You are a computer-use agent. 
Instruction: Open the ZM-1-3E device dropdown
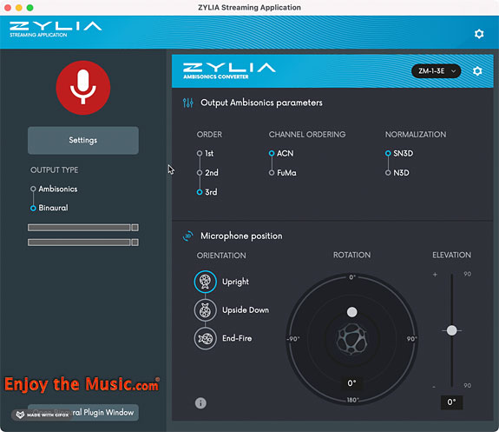tap(436, 70)
